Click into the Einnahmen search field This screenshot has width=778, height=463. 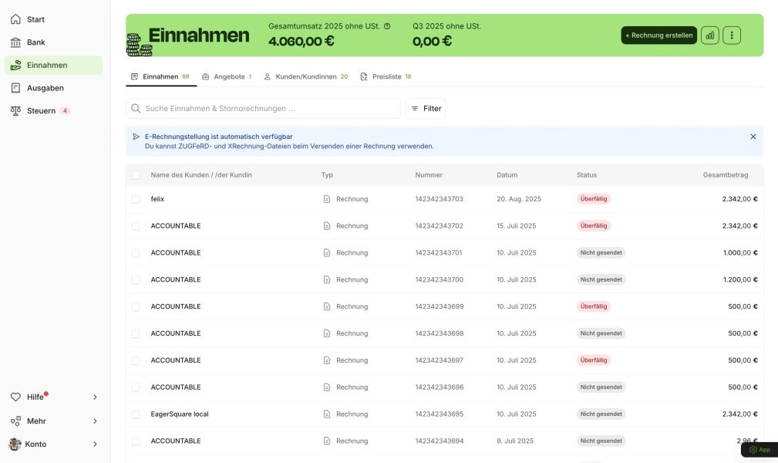click(x=262, y=108)
